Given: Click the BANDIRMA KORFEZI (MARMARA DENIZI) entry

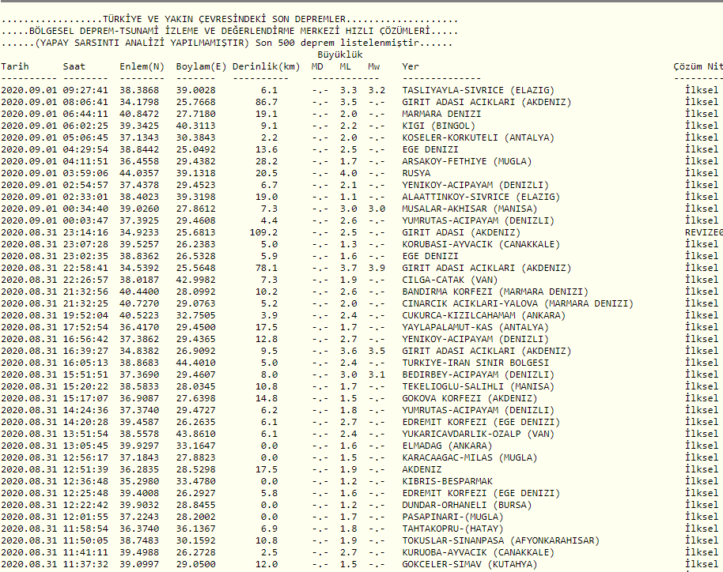Looking at the screenshot, I should pos(495,292).
